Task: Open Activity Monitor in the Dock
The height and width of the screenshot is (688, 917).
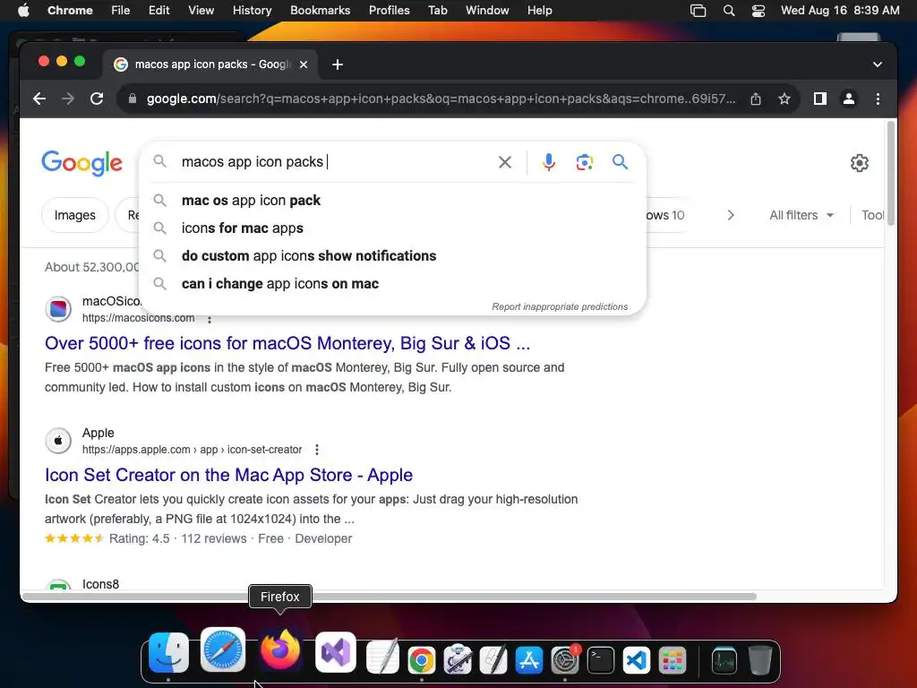Action: click(x=724, y=660)
